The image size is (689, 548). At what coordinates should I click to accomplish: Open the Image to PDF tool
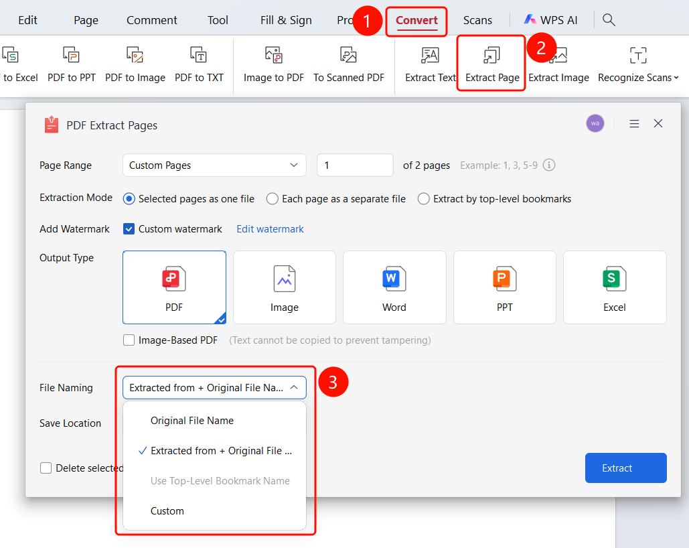tap(273, 65)
